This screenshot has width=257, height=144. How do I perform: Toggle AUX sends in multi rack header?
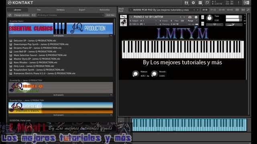pos(243,10)
